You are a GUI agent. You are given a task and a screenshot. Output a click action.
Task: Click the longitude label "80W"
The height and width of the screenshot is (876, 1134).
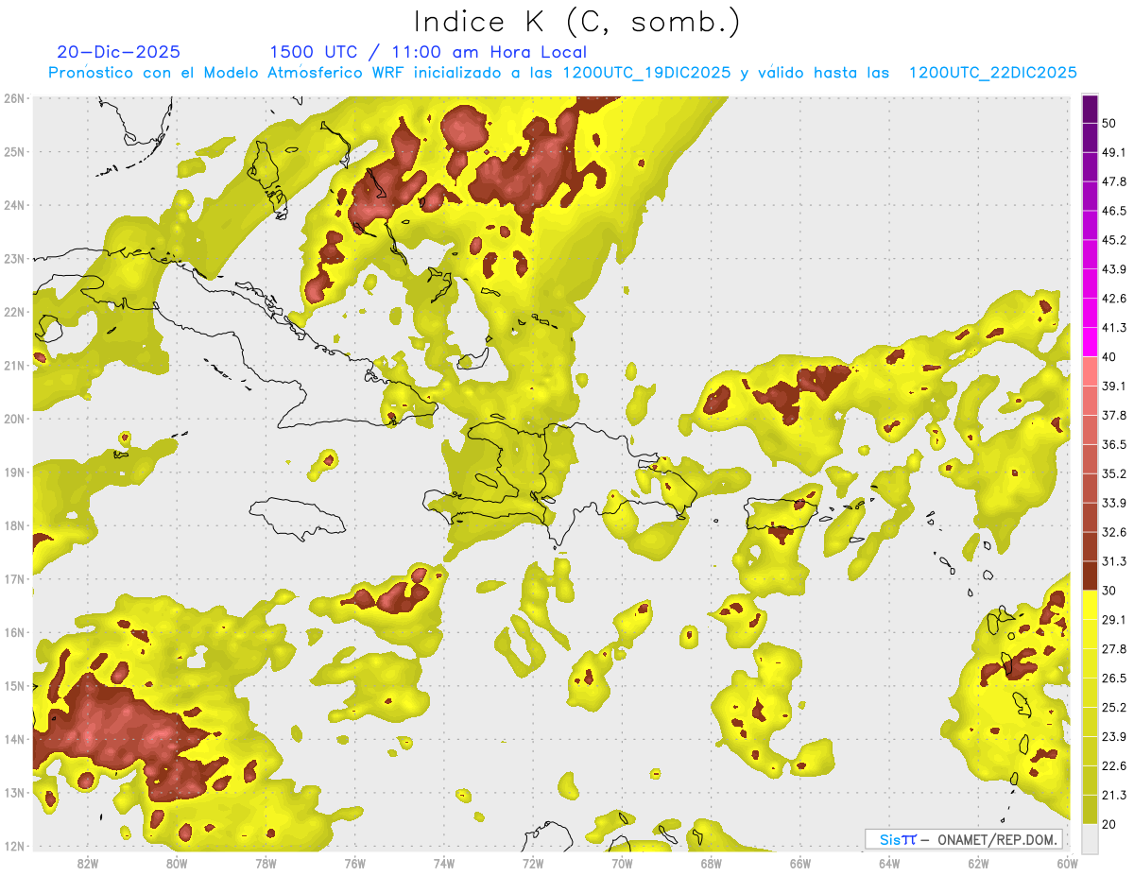point(176,864)
